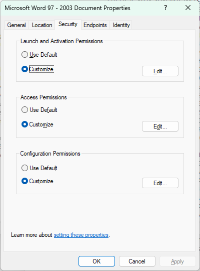Open the help question mark icon
200x271 pixels.
(165, 8)
